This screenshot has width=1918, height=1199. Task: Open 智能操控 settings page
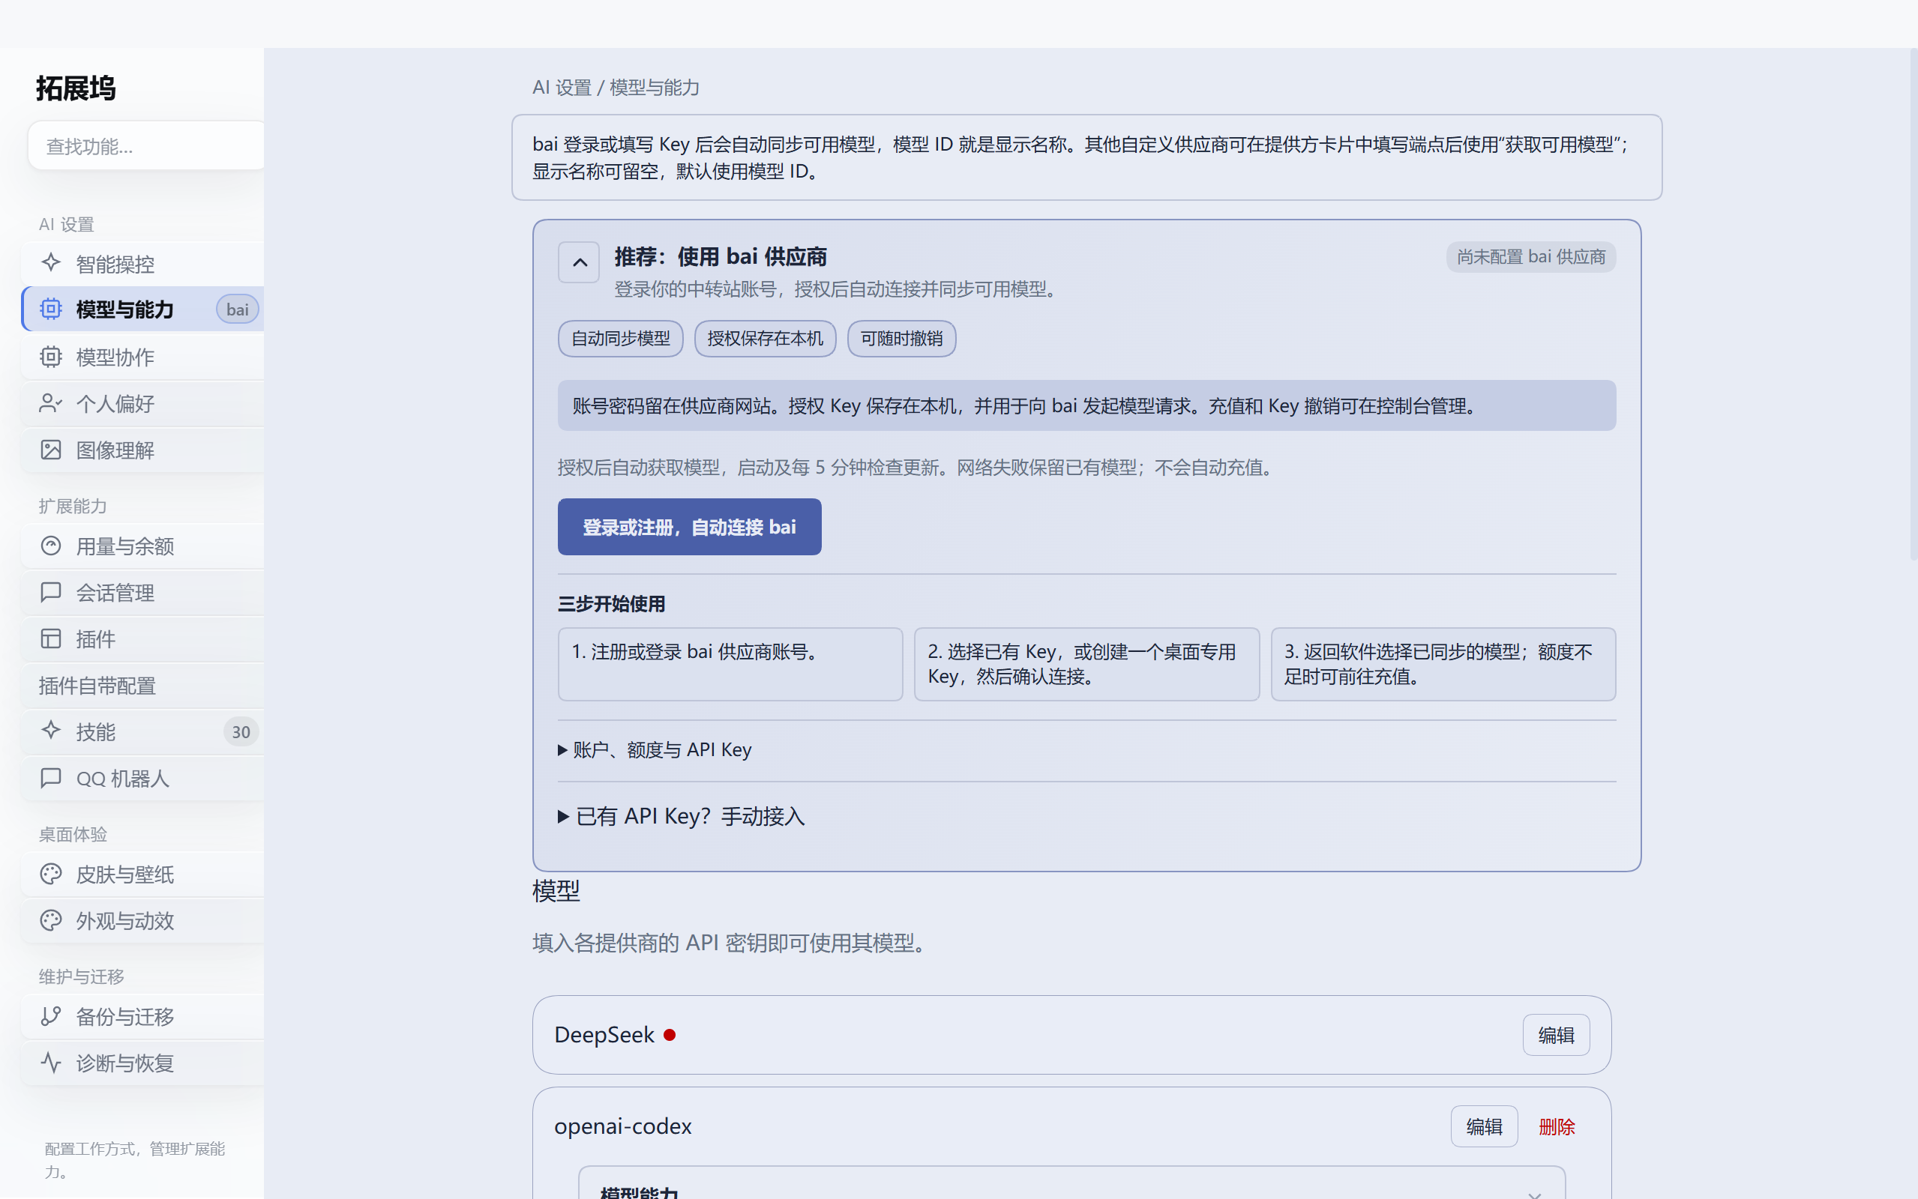[142, 263]
